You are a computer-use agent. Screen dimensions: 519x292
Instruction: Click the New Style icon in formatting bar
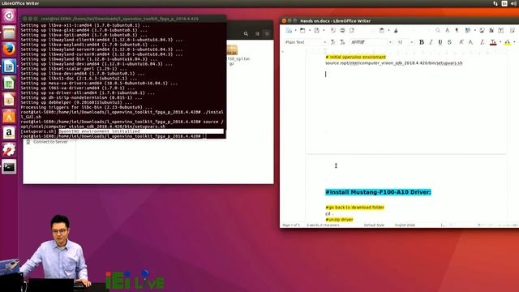coord(342,42)
